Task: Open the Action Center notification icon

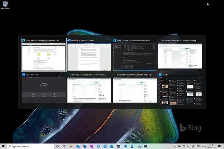Action: [220, 146]
